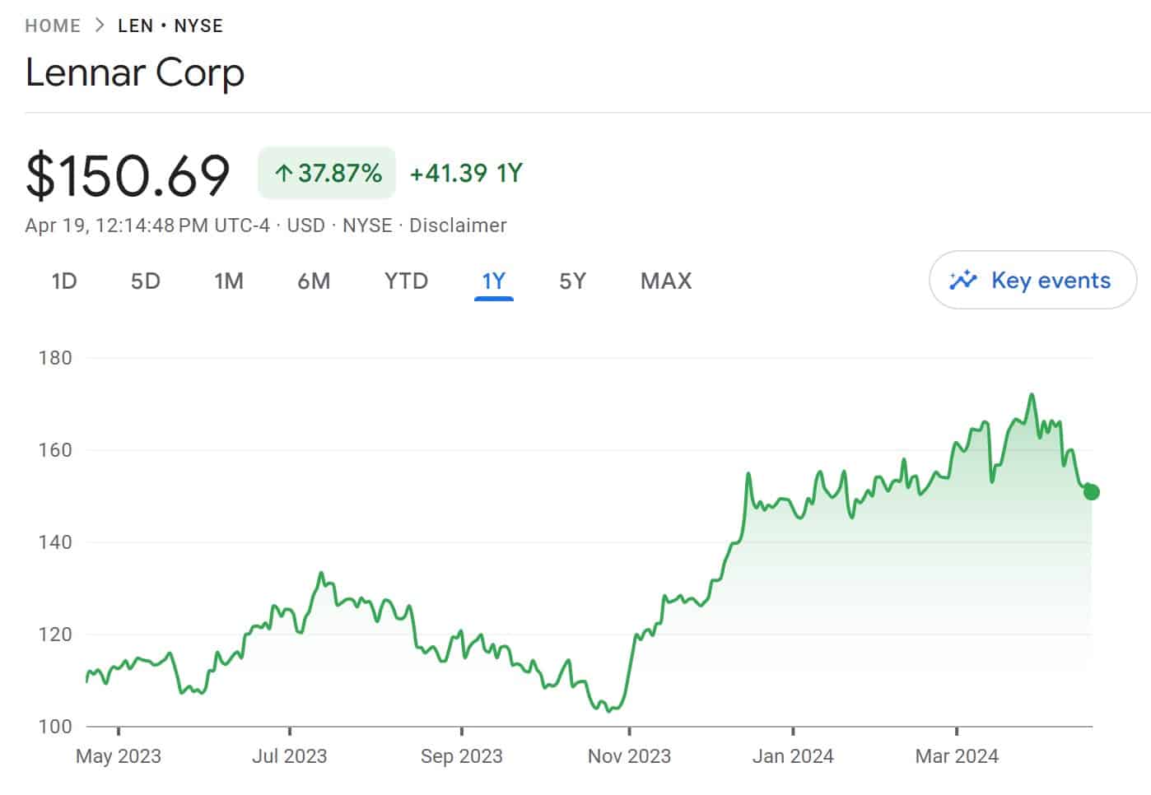The height and width of the screenshot is (795, 1151).
Task: Navigate to HOME breadcrumb
Action: 53,25
